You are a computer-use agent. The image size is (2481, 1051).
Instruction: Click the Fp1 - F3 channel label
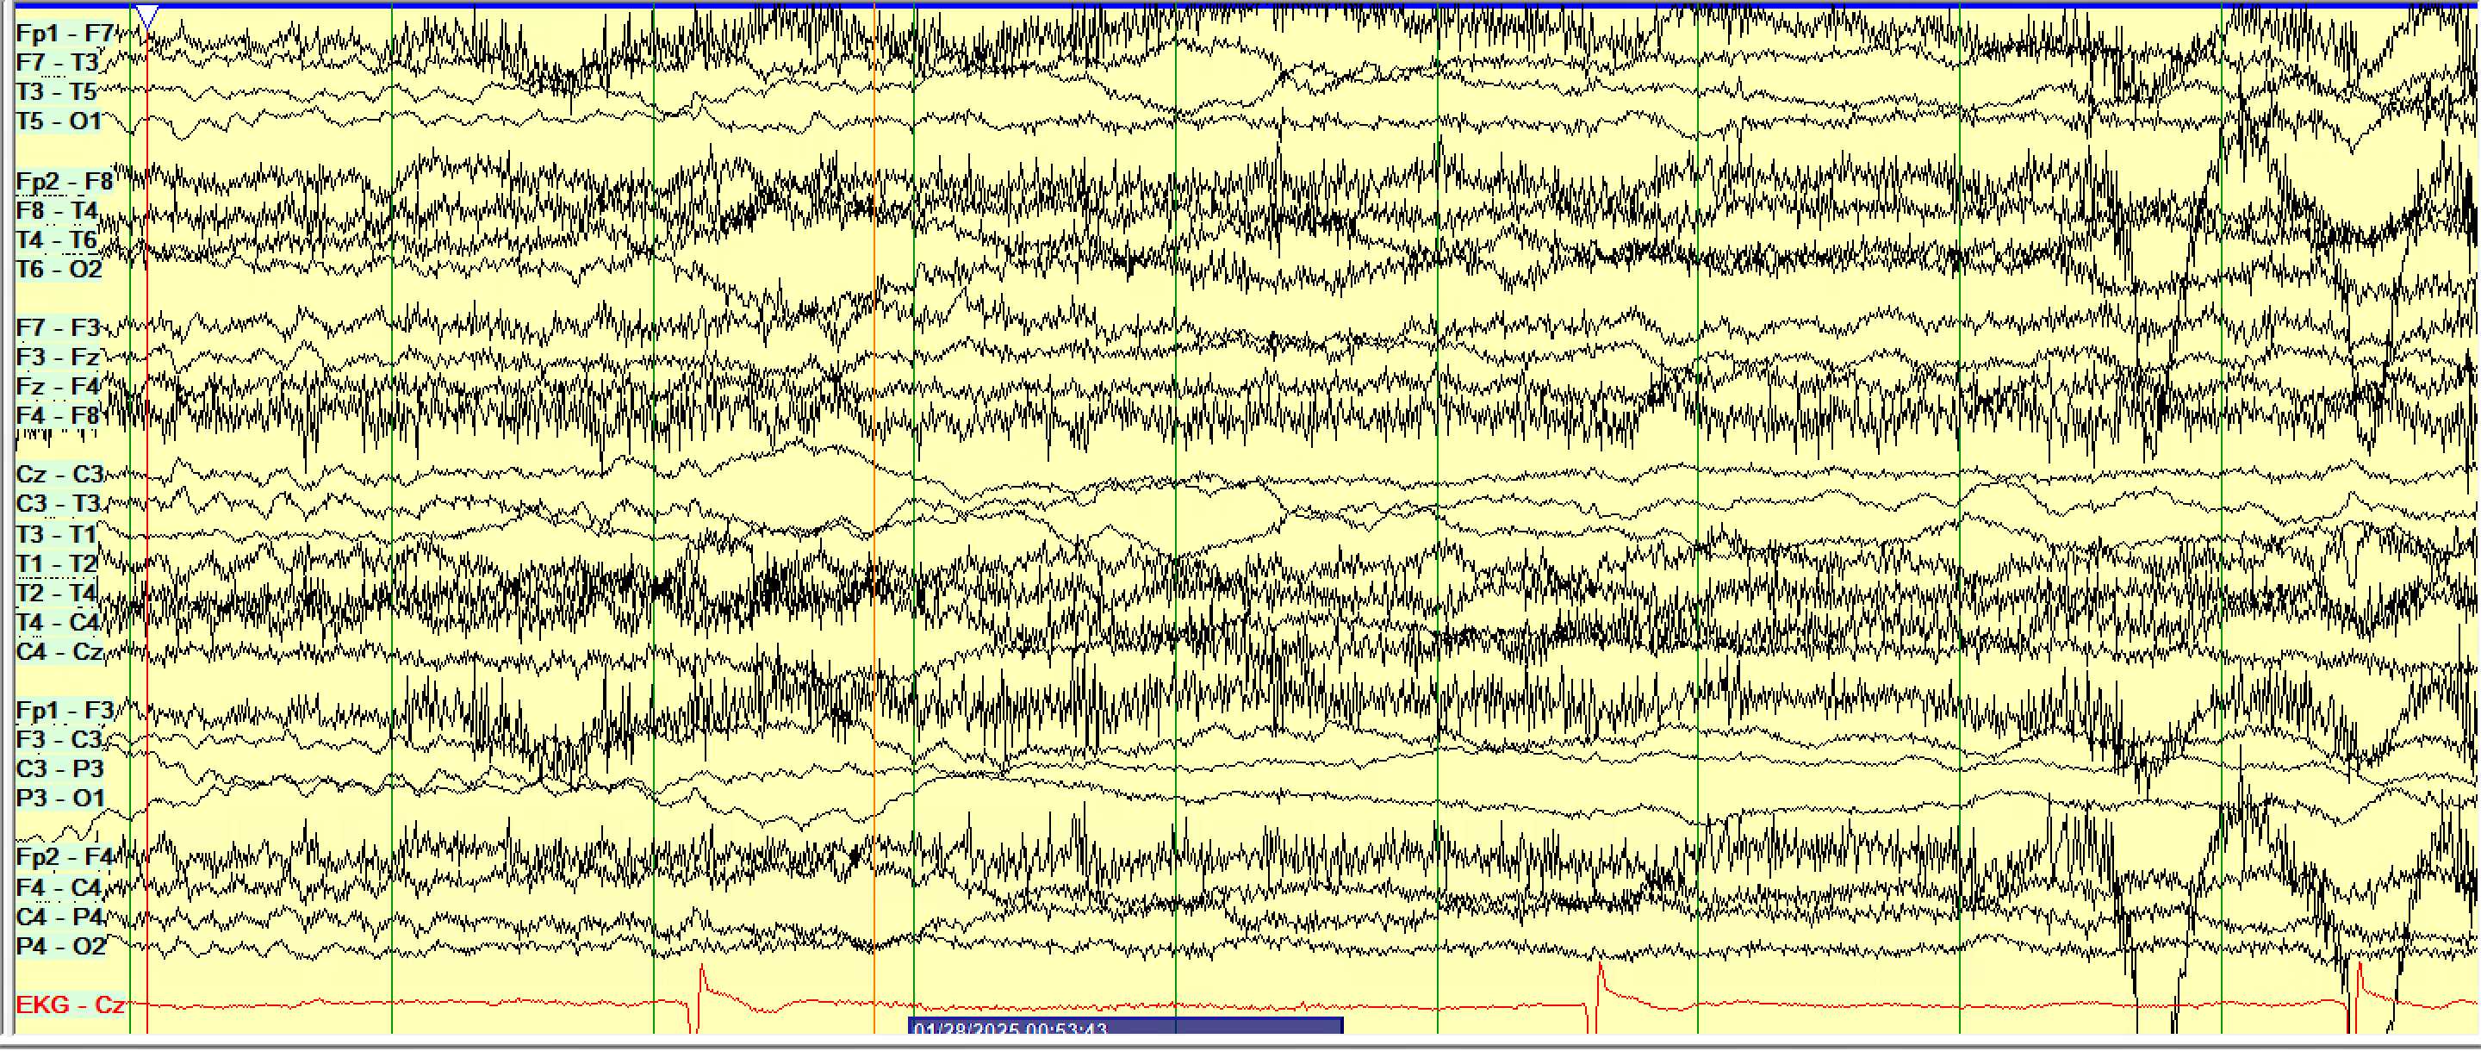[x=65, y=711]
